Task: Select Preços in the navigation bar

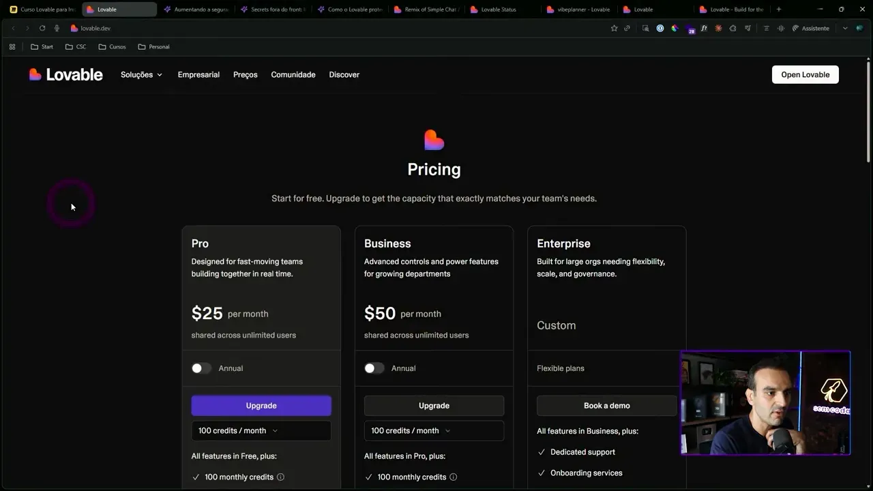Action: [x=245, y=74]
